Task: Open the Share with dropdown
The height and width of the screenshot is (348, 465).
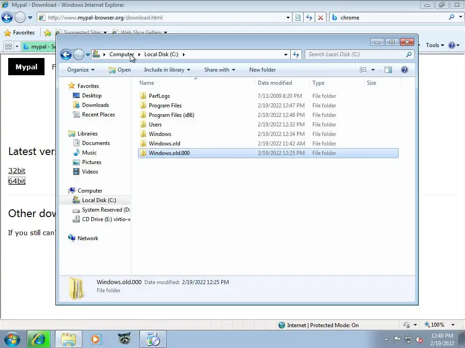Action: point(219,70)
